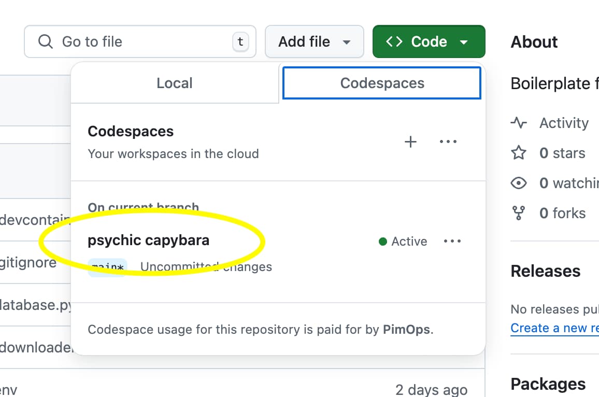
Task: Switch to the Local tab
Action: pyautogui.click(x=175, y=83)
